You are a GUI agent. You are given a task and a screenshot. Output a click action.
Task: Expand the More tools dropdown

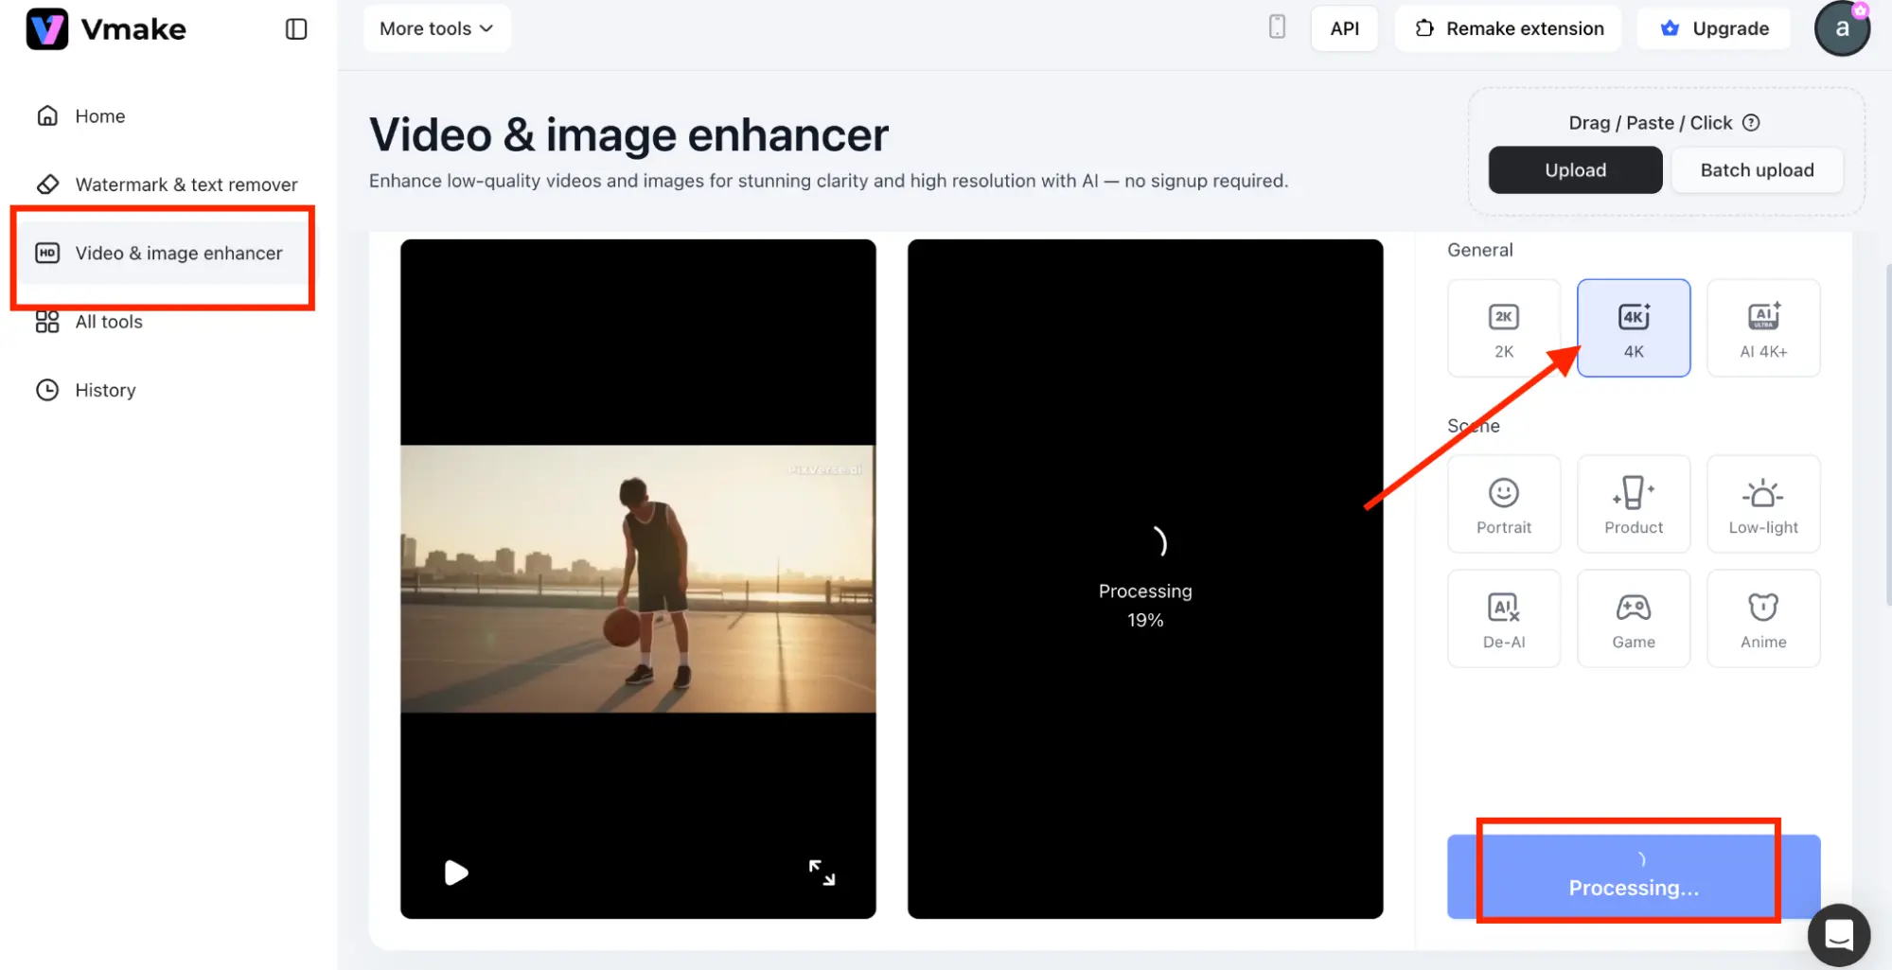coord(436,28)
